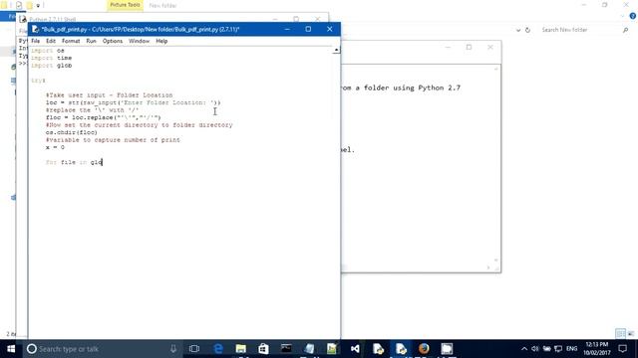638x358 pixels.
Task: Click the network tray icon
Action: click(558, 349)
